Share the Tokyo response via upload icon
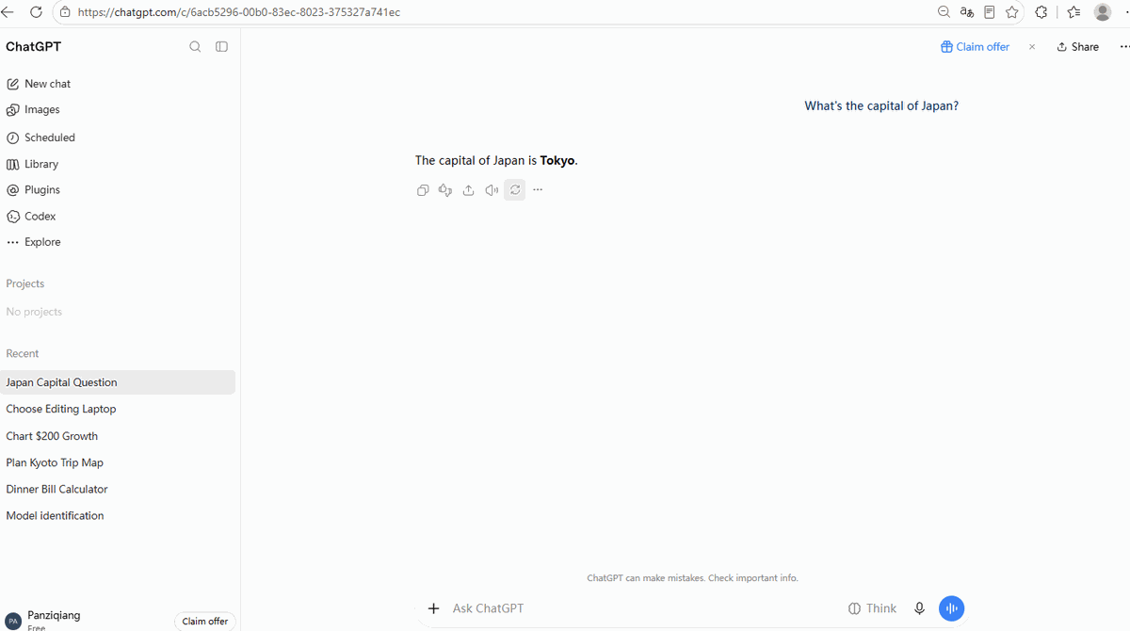Image resolution: width=1130 pixels, height=631 pixels. (468, 190)
